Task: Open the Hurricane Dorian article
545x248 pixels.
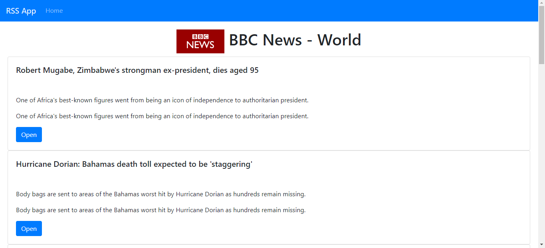Action: (29, 228)
